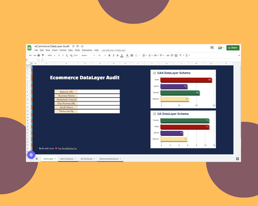Redo the last undone action
Image resolution: width=258 pixels, height=206 pixels.
click(35, 55)
